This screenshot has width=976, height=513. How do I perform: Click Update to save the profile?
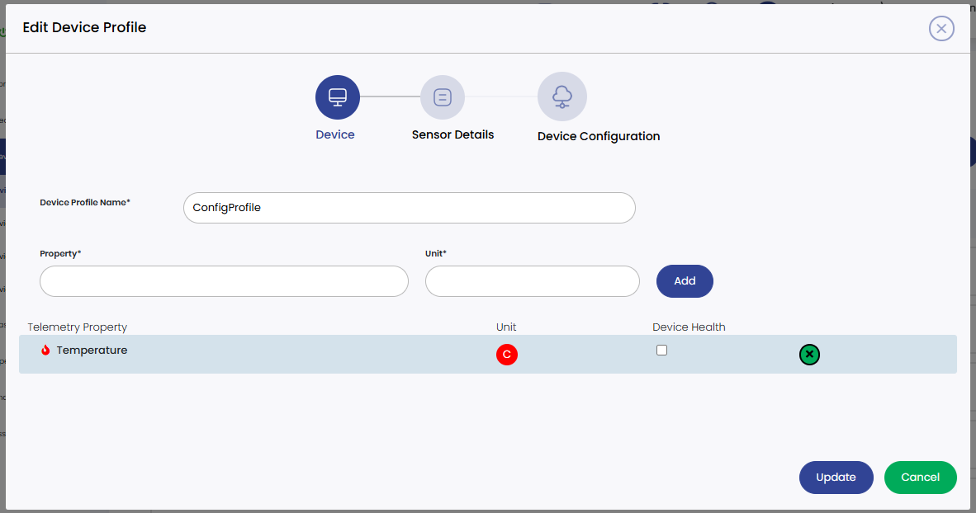pyautogui.click(x=836, y=477)
